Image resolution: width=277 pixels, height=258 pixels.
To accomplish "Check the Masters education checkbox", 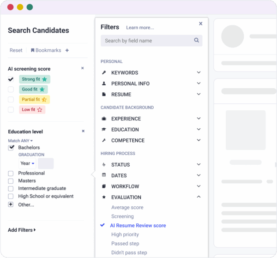I will tap(11, 181).
